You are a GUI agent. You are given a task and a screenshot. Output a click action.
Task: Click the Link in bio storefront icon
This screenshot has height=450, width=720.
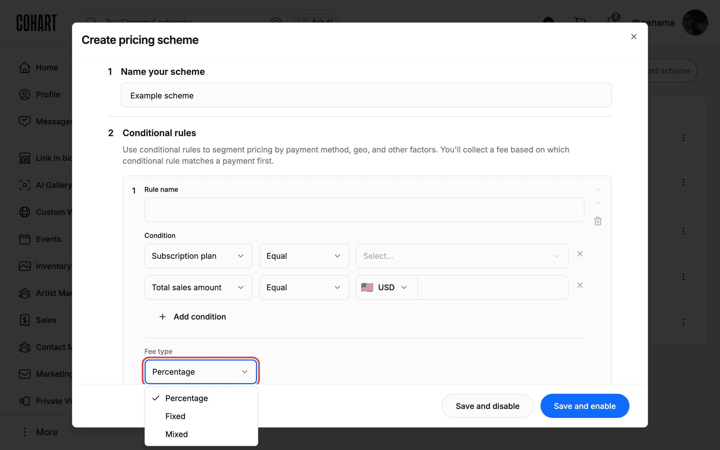(25, 158)
